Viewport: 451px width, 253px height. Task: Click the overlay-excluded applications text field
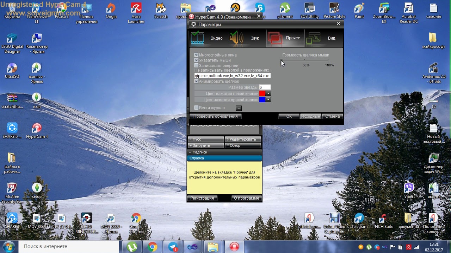coord(233,76)
